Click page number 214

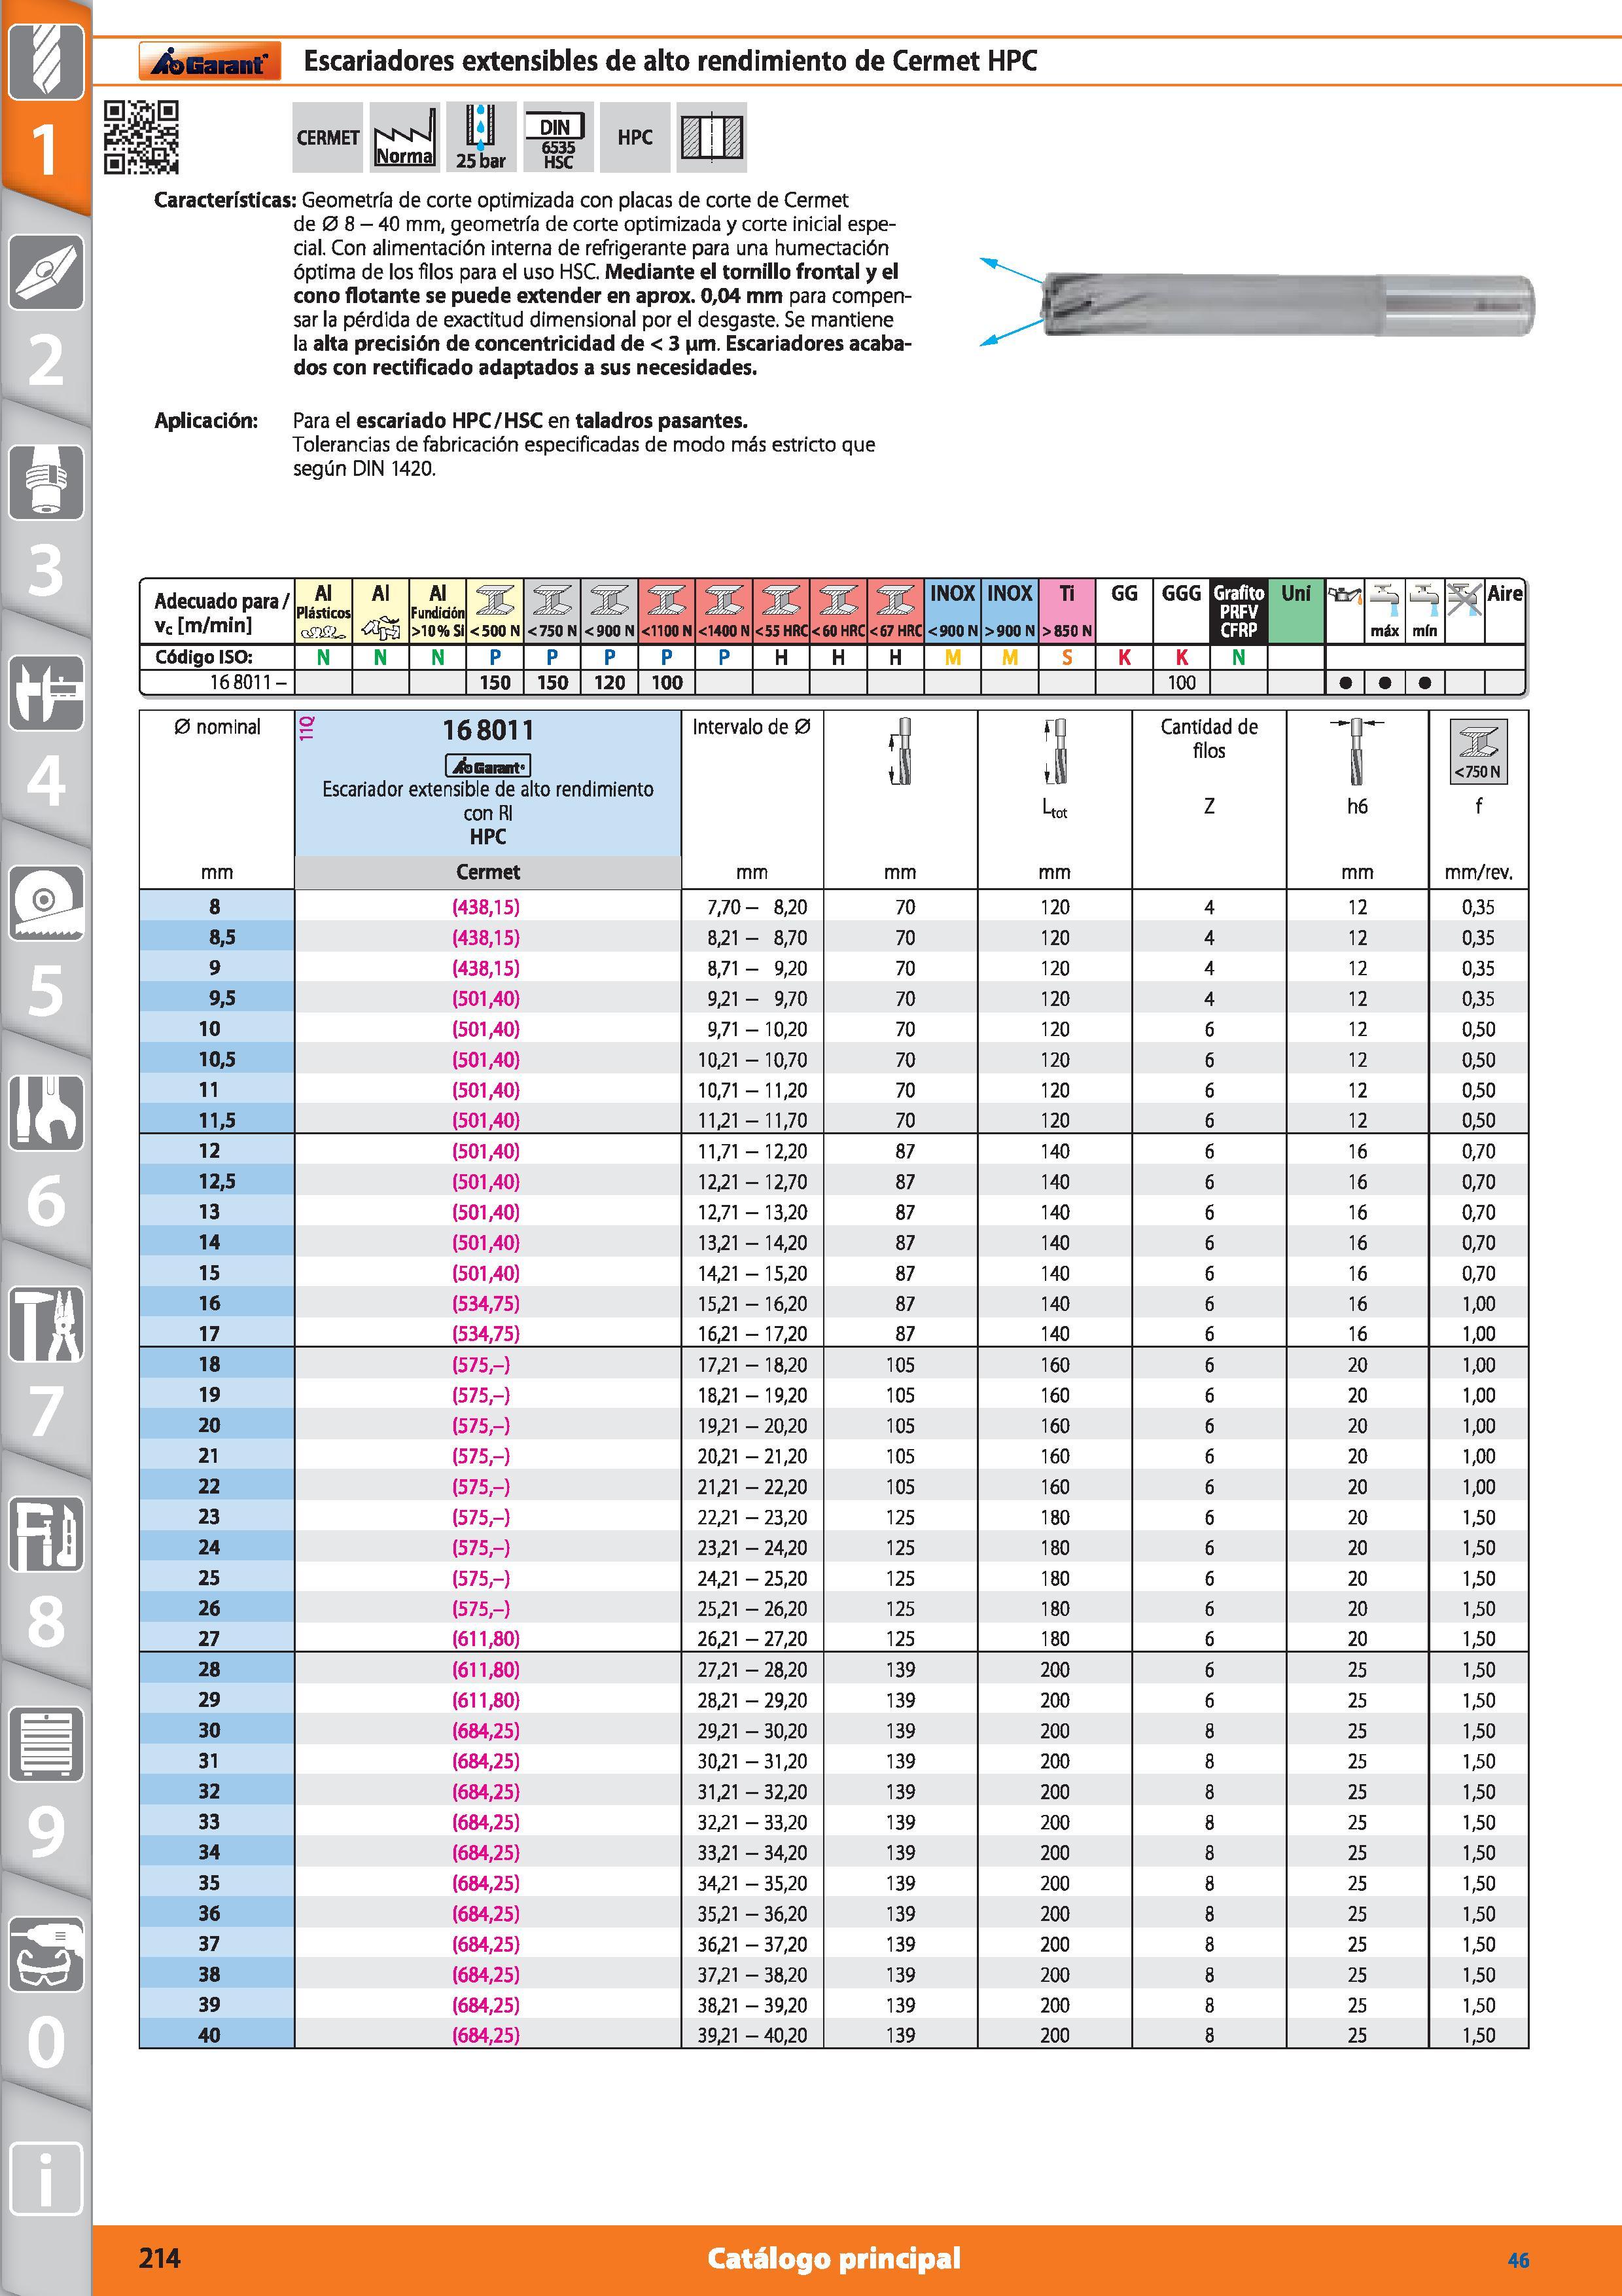(x=160, y=2258)
